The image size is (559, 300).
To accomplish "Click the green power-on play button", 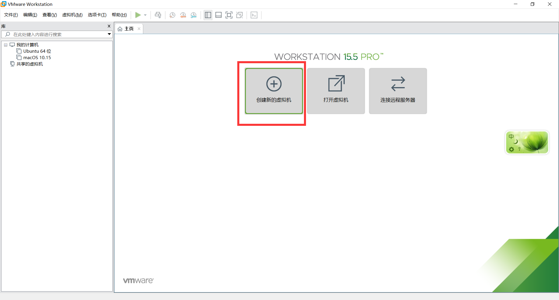I will coord(138,15).
